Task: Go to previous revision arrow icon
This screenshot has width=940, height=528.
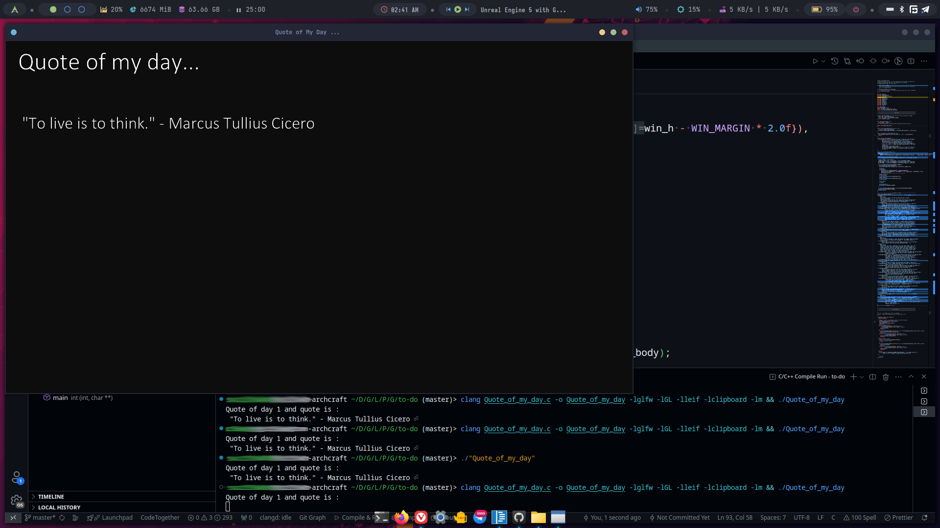Action: tap(860, 61)
